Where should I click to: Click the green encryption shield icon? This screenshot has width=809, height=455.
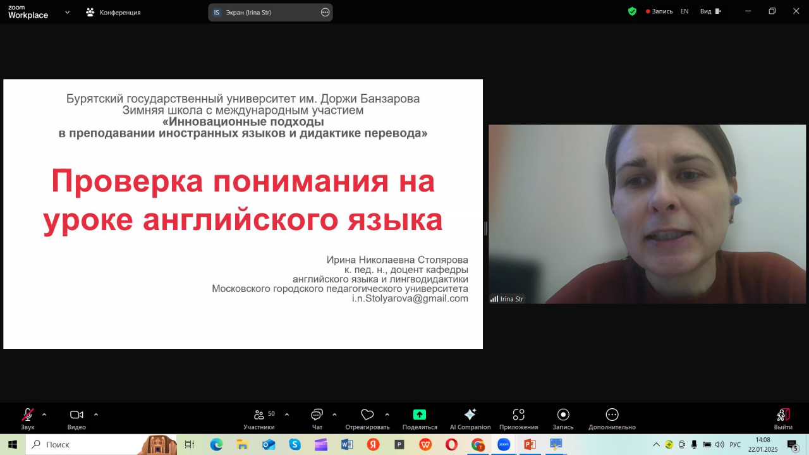(x=632, y=11)
